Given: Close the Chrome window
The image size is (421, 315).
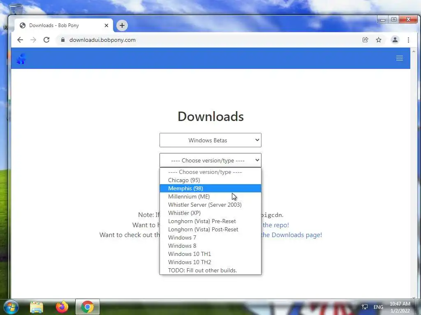Looking at the screenshot, I should click(408, 20).
